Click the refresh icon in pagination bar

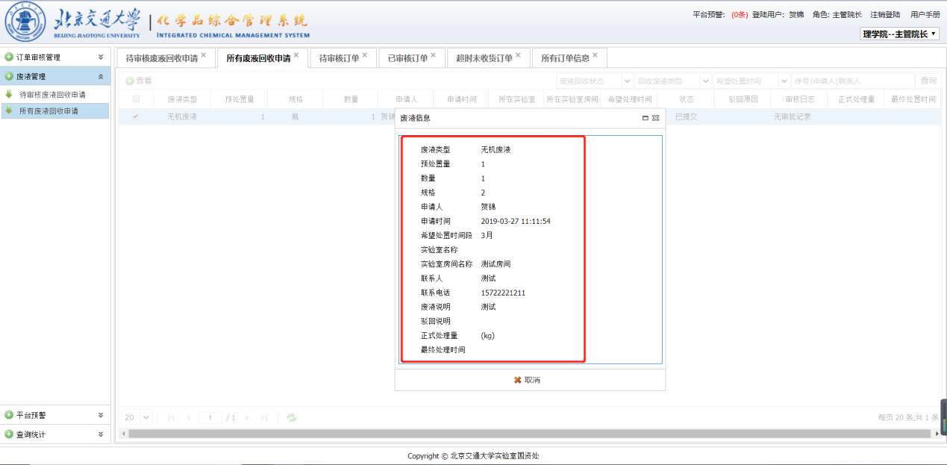291,417
